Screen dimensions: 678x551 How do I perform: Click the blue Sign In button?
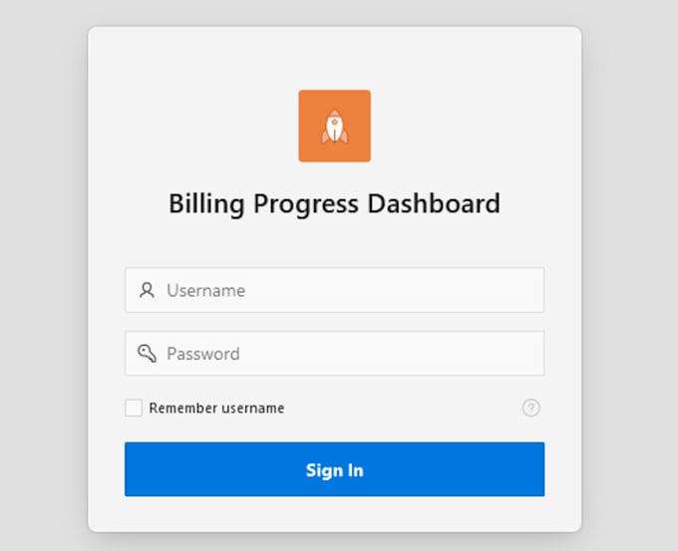[x=334, y=469]
